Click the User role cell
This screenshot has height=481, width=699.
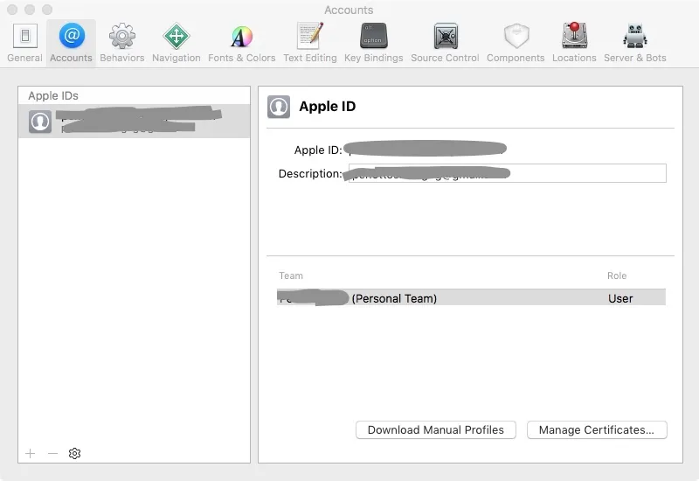(x=620, y=298)
